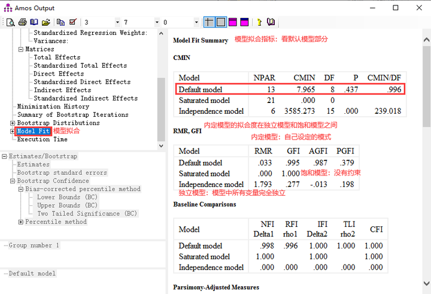Select Percentile method tree item
The image size is (431, 294).
coord(56,222)
